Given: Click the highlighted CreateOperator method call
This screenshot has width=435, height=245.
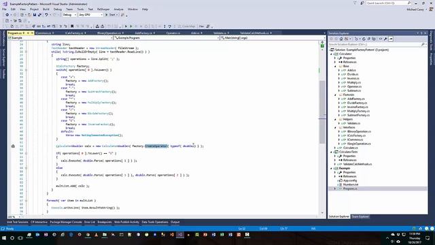Looking at the screenshot, I should click(156, 146).
